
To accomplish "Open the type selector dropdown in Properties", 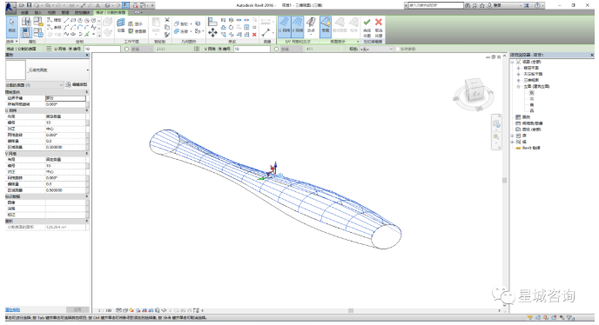I will 87,70.
